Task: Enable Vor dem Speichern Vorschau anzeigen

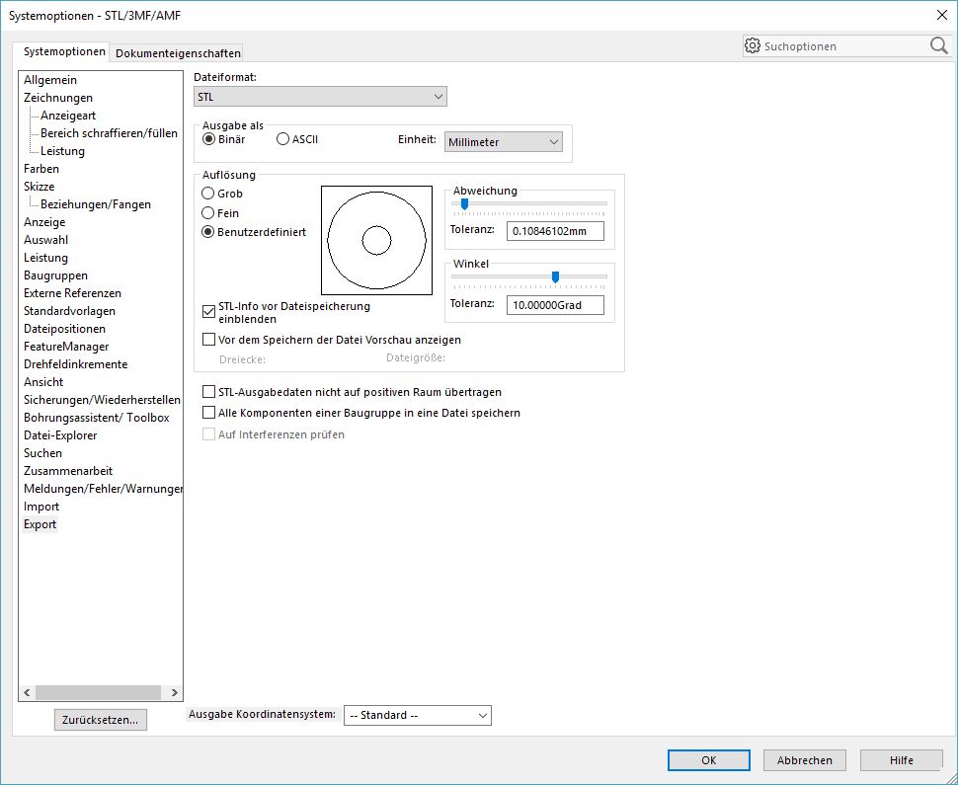Action: click(208, 340)
